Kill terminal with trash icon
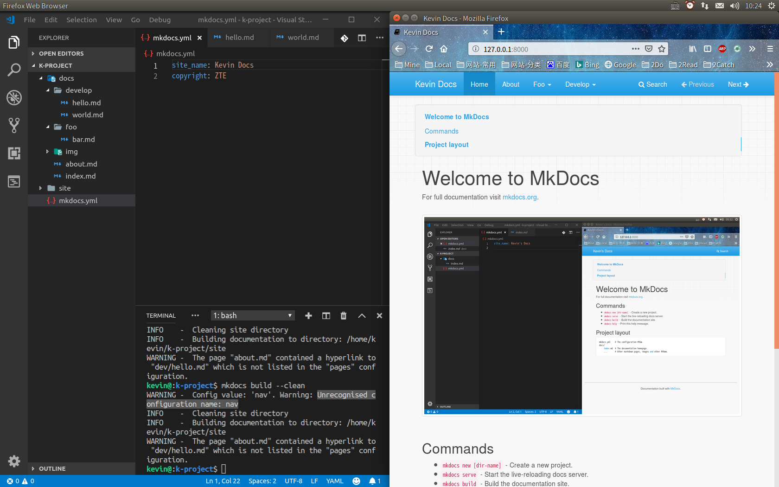Image resolution: width=779 pixels, height=487 pixels. (344, 315)
